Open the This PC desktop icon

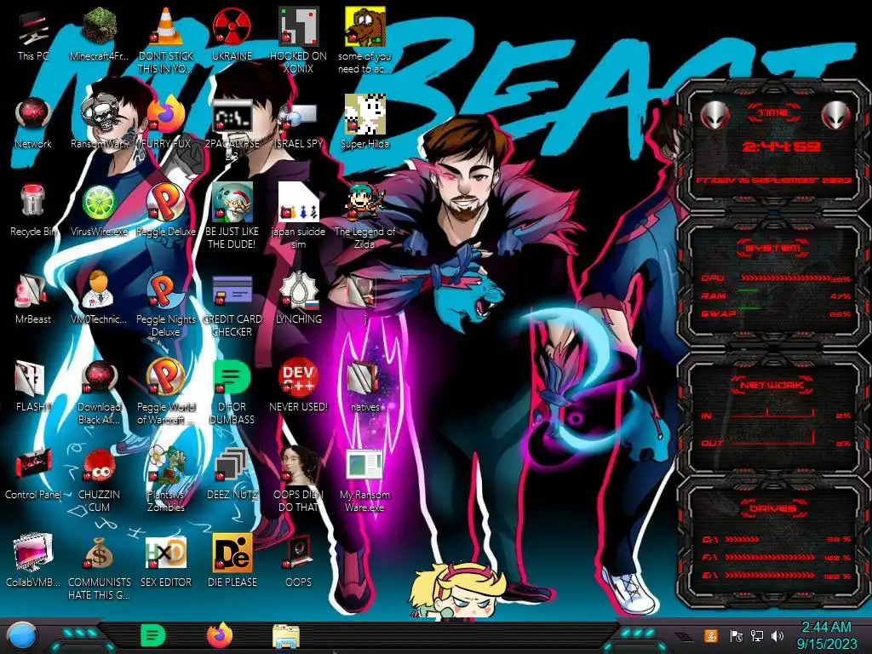[x=33, y=28]
